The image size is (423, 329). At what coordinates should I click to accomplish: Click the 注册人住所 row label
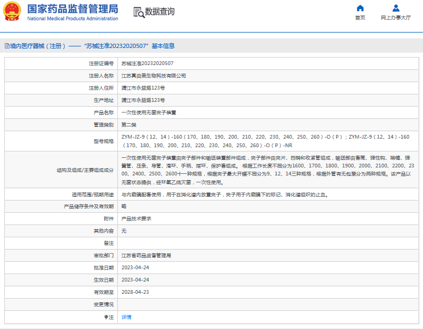coord(101,88)
